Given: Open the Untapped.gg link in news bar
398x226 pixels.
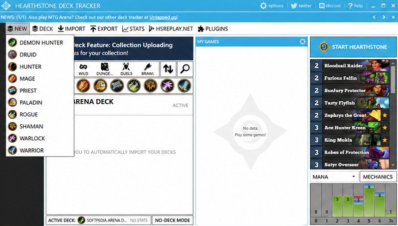Looking at the screenshot, I should (164, 17).
